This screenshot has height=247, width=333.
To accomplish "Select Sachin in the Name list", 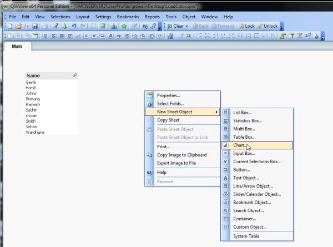I will pos(32,110).
